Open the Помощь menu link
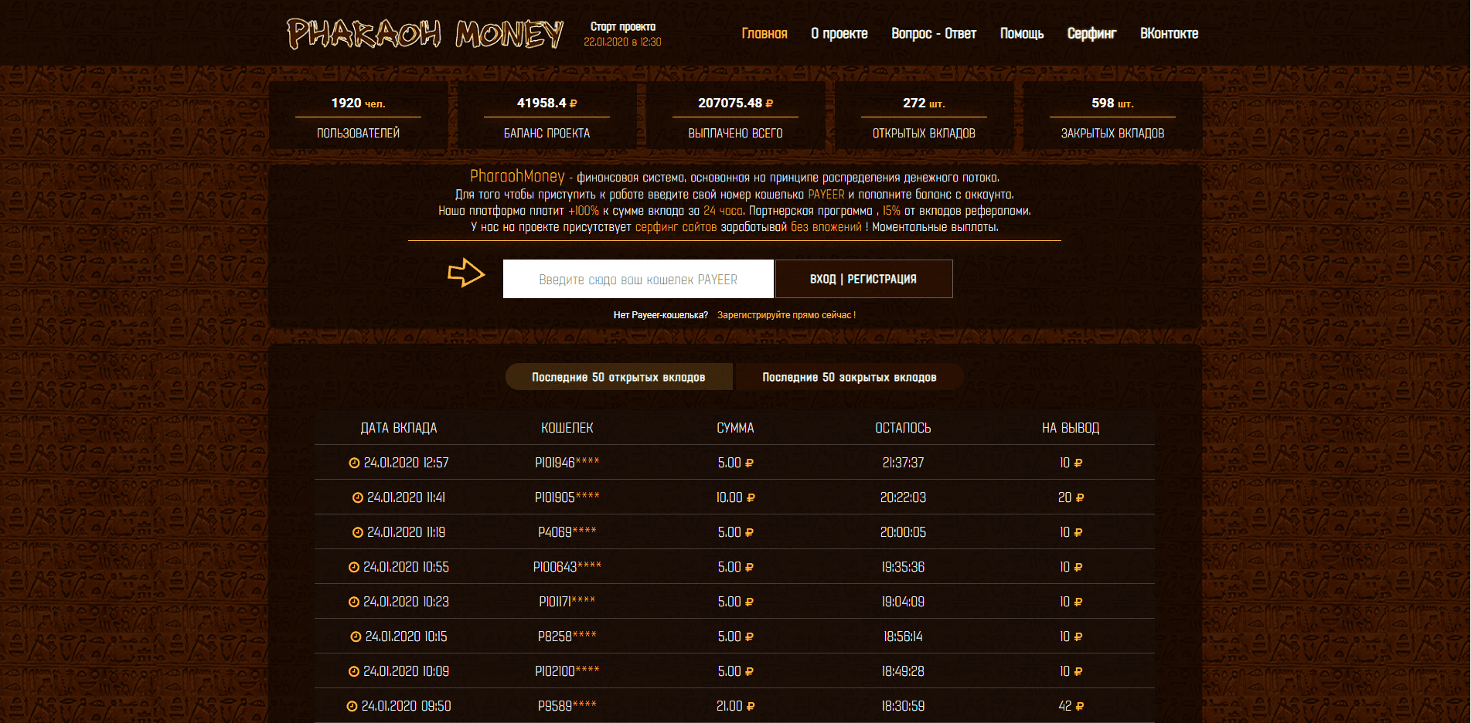Screen dimensions: 1471x723 [x=1021, y=33]
